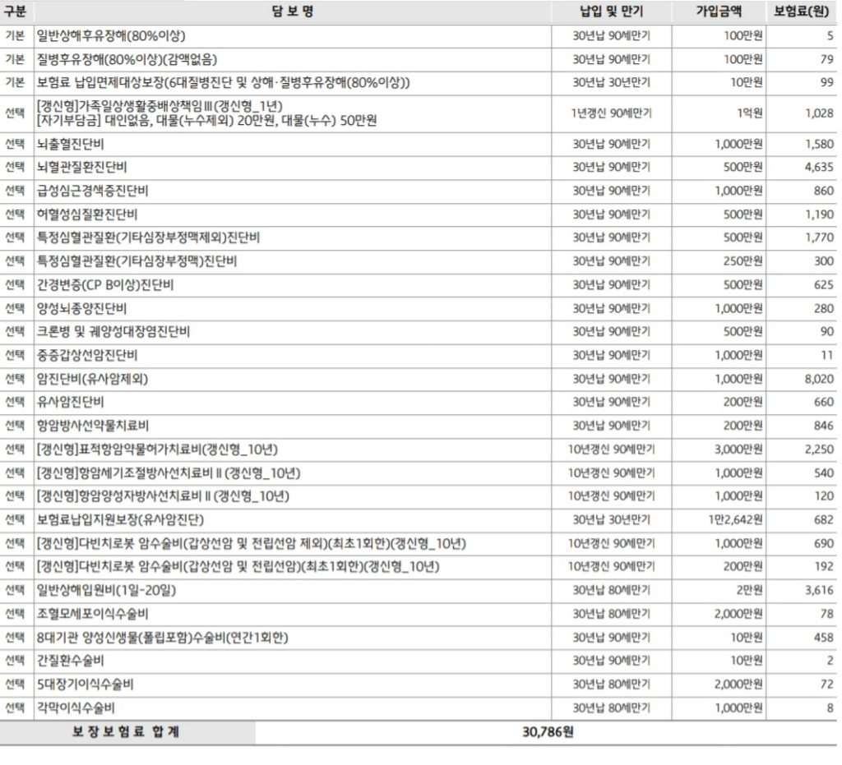Select the 뇌출혈진단비 coverage name
This screenshot has width=842, height=765.
pyautogui.click(x=71, y=144)
